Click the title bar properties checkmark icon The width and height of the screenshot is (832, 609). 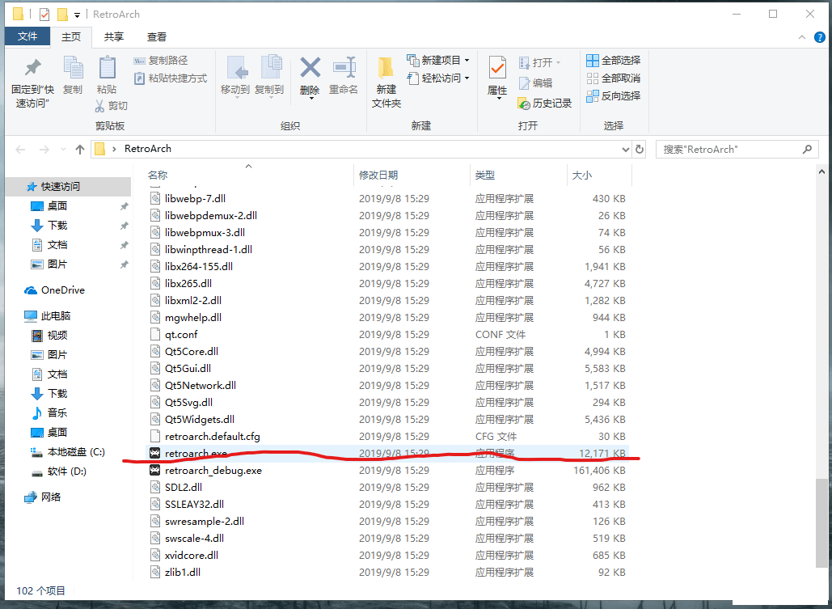point(44,15)
